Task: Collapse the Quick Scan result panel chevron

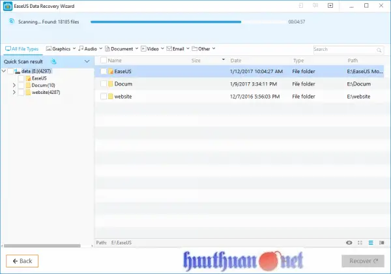Action: (87, 61)
